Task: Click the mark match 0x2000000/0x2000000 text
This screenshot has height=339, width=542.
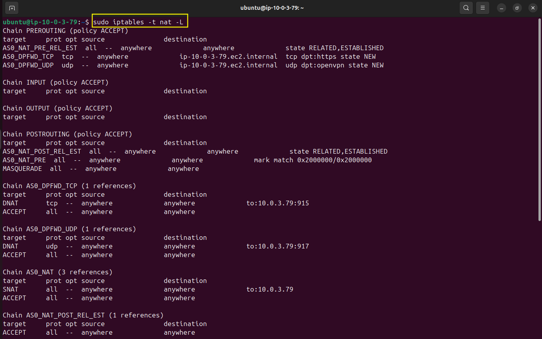Action: 313,160
